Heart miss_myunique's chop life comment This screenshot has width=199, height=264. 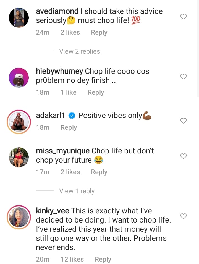[183, 156]
